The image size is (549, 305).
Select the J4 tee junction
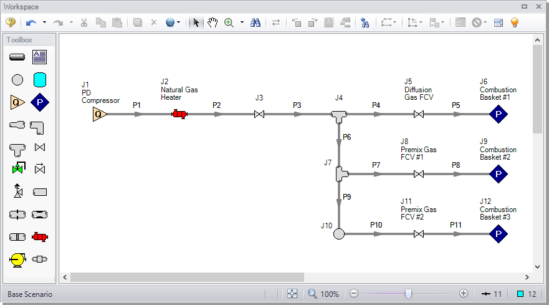coord(339,117)
